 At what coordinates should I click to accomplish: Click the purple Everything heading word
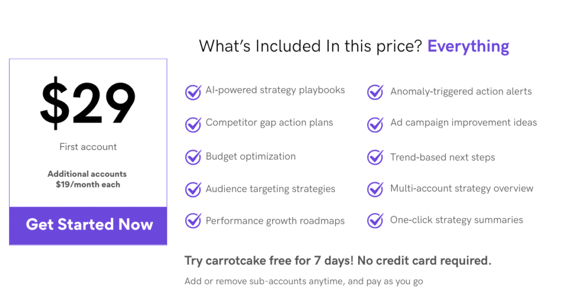[468, 47]
